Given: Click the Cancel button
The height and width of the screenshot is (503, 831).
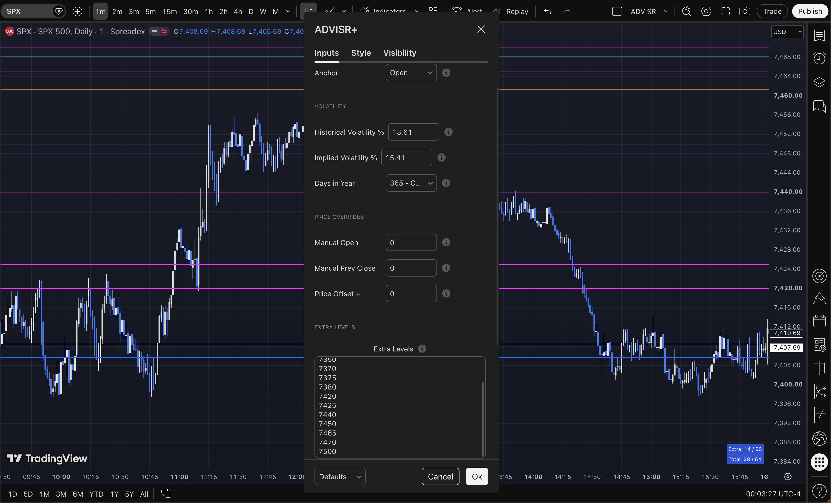Looking at the screenshot, I should coord(440,476).
